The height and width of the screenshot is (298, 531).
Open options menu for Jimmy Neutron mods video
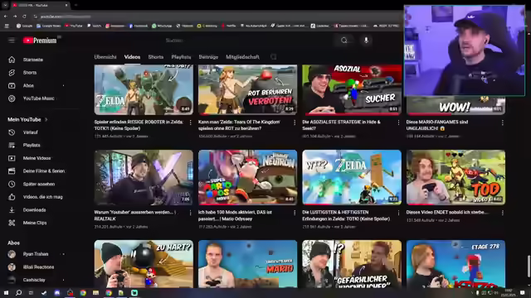tap(295, 213)
